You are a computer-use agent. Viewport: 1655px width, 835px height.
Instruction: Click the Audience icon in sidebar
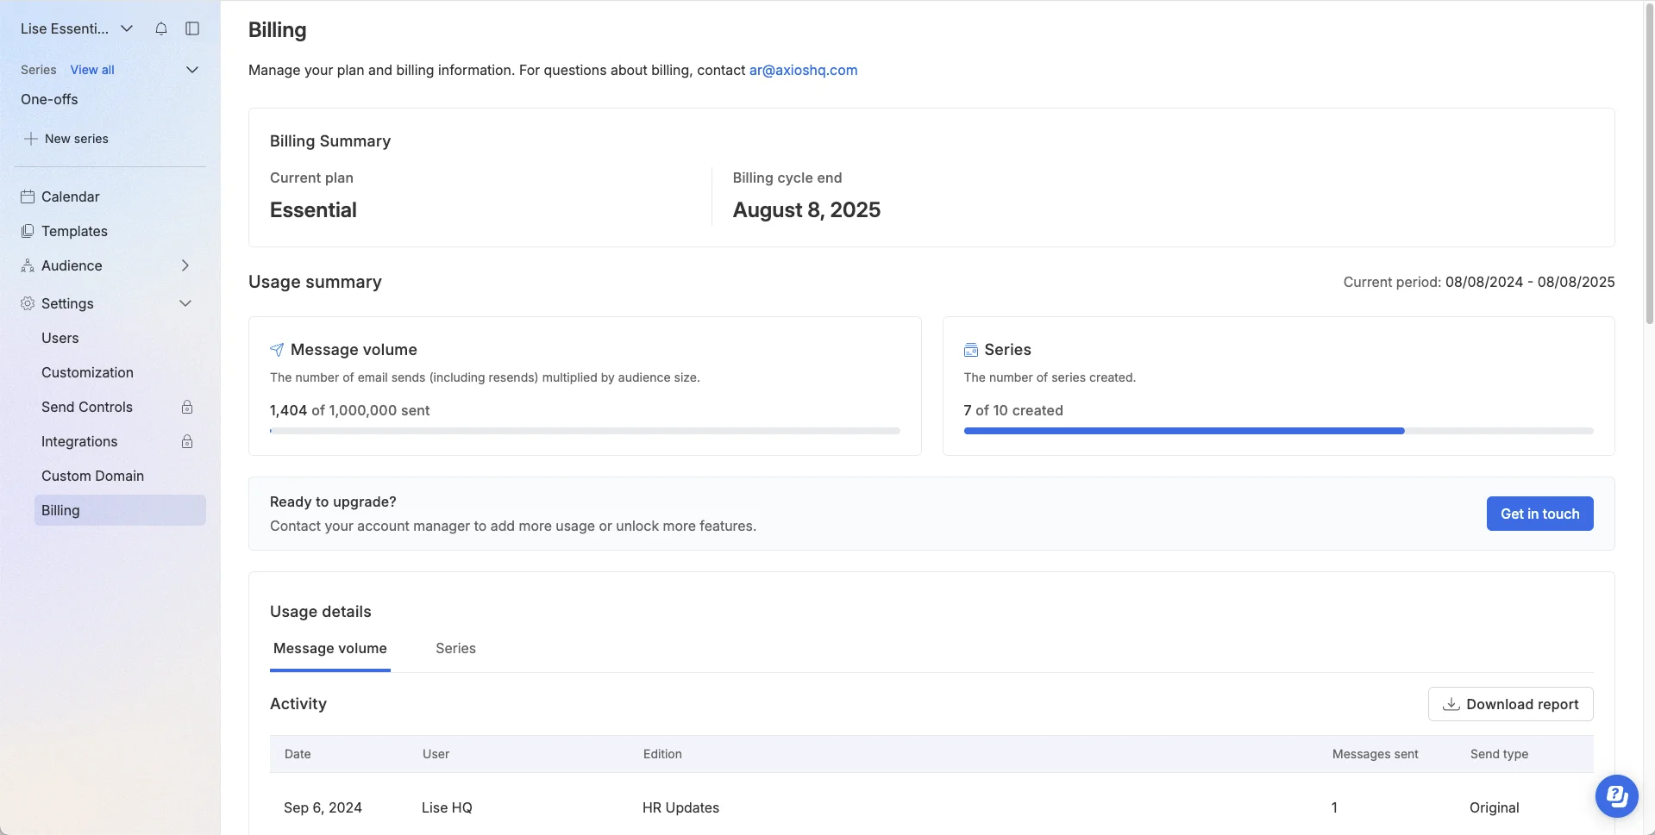click(28, 265)
